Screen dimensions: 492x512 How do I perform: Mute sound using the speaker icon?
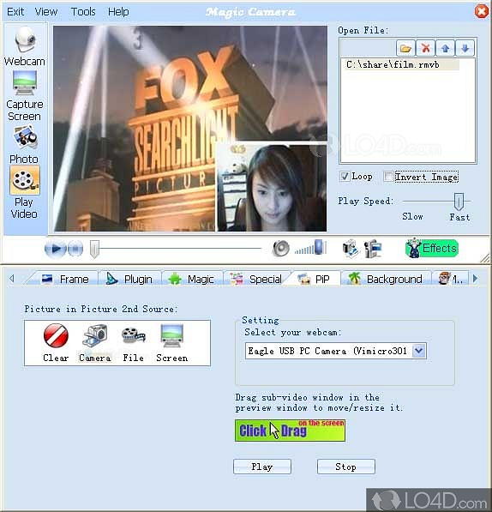tap(281, 249)
